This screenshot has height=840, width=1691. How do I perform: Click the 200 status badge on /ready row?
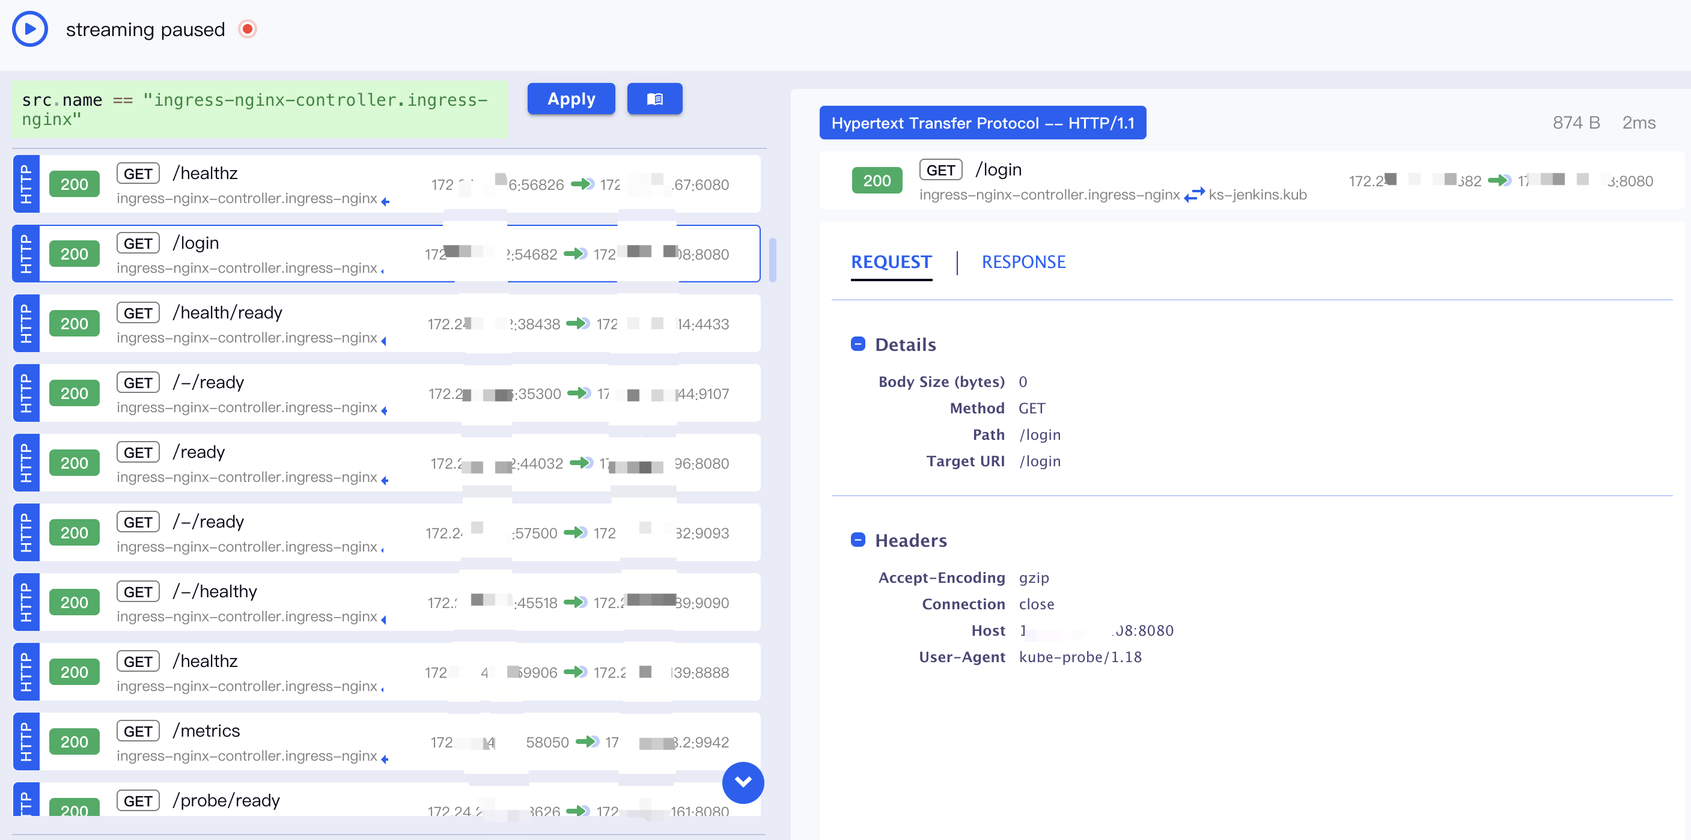point(74,463)
